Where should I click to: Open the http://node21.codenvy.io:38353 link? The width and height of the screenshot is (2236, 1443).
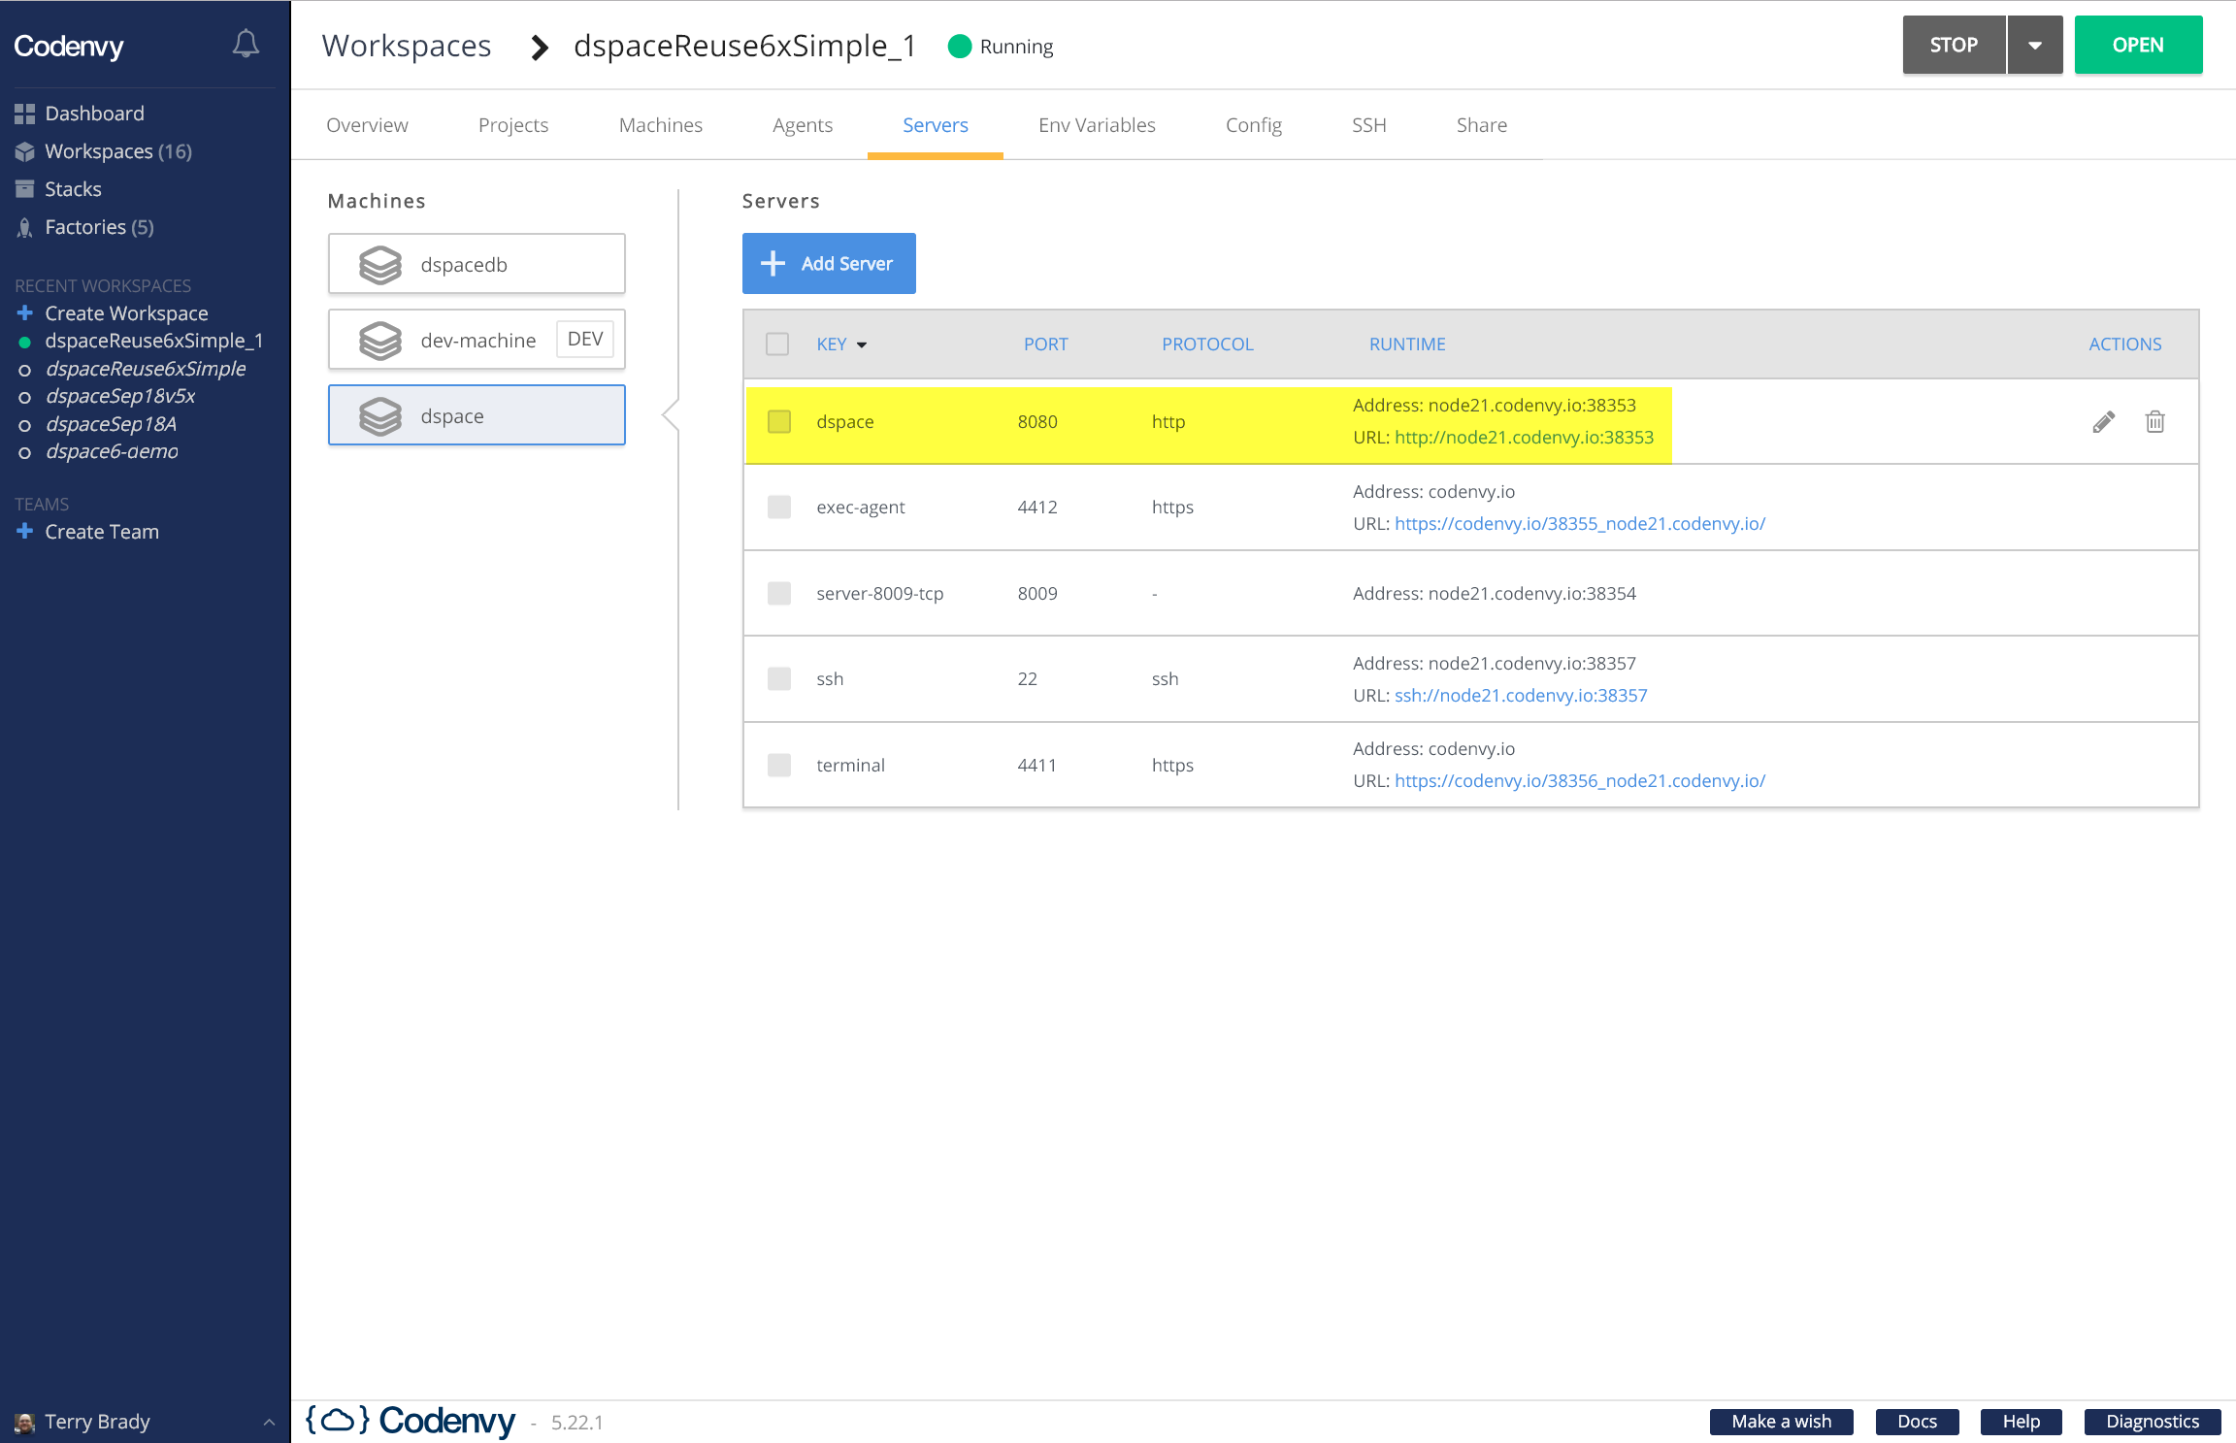click(x=1524, y=438)
